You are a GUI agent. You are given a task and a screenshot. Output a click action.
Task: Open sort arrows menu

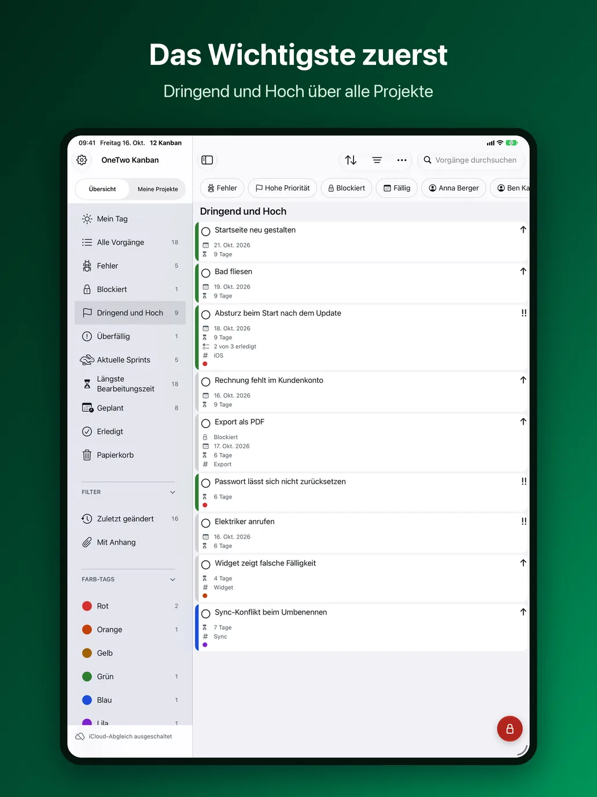coord(351,160)
